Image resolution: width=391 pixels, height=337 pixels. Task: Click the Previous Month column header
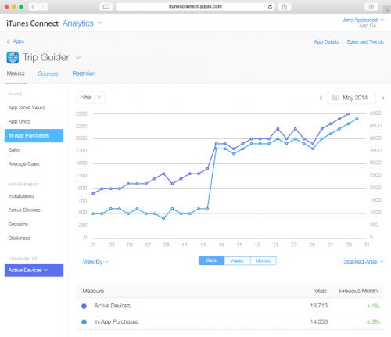click(x=358, y=291)
